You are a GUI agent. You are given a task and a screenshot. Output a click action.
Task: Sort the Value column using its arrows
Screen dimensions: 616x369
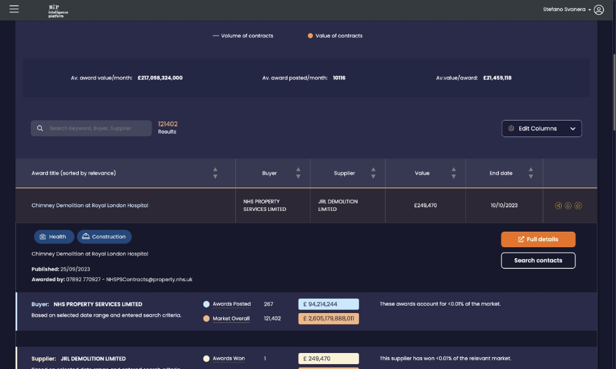[x=453, y=173]
